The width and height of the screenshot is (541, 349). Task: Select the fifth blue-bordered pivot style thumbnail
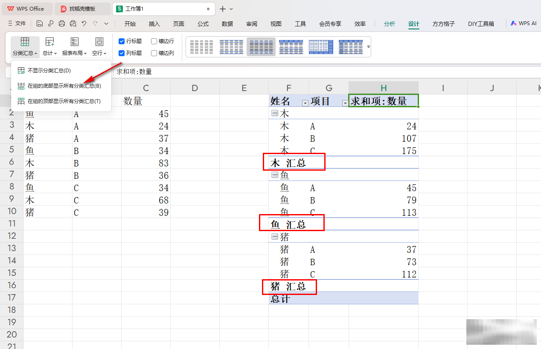321,47
